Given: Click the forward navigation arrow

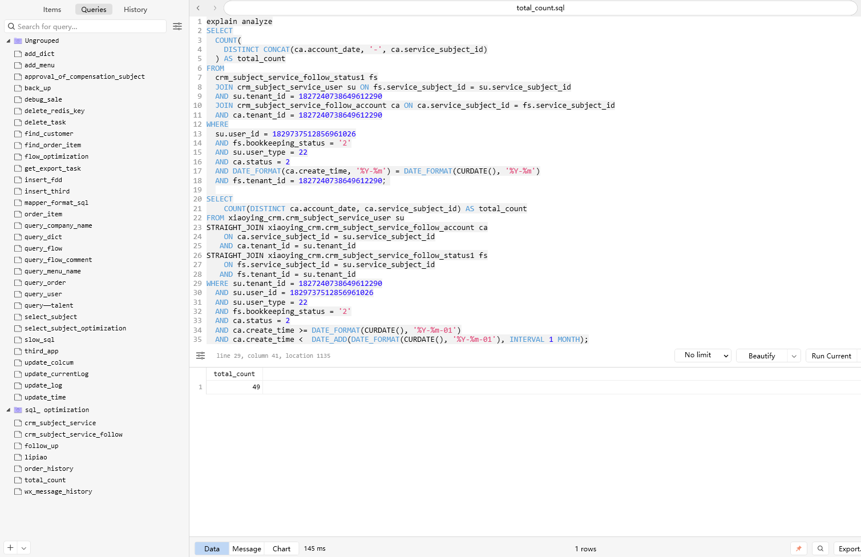Looking at the screenshot, I should coord(215,8).
